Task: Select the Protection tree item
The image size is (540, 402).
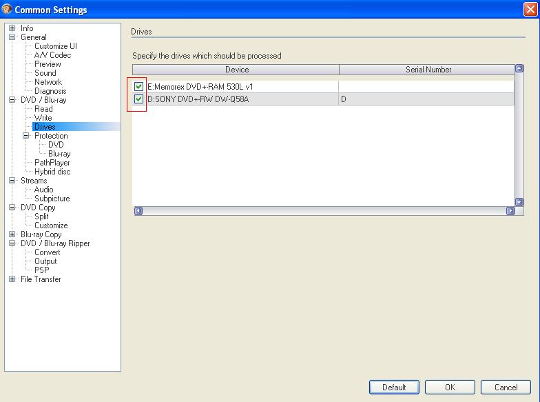Action: click(51, 135)
